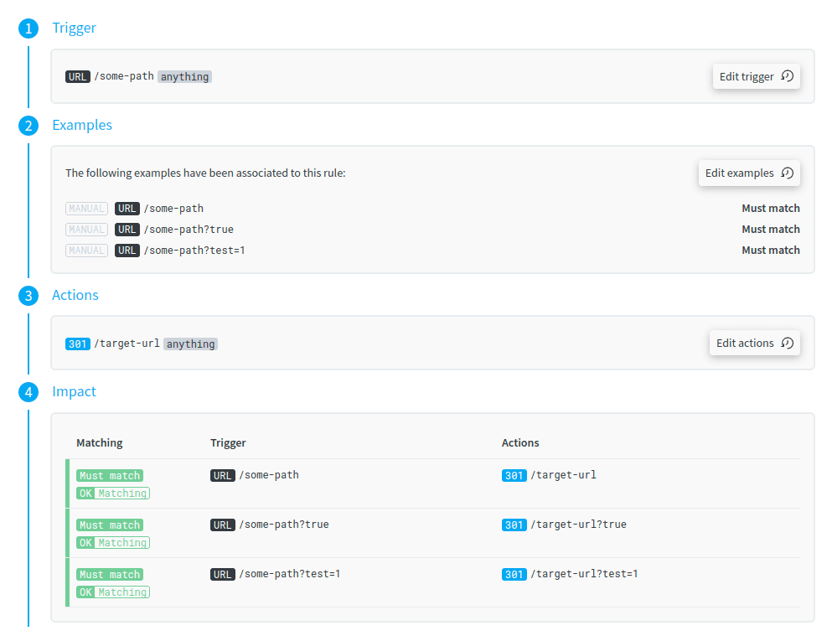Click 'OK Matching' badge in /some-path?true impact row
Image resolution: width=832 pixels, height=641 pixels.
pos(113,543)
